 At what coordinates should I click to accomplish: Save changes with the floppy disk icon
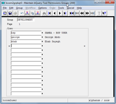(10, 13)
